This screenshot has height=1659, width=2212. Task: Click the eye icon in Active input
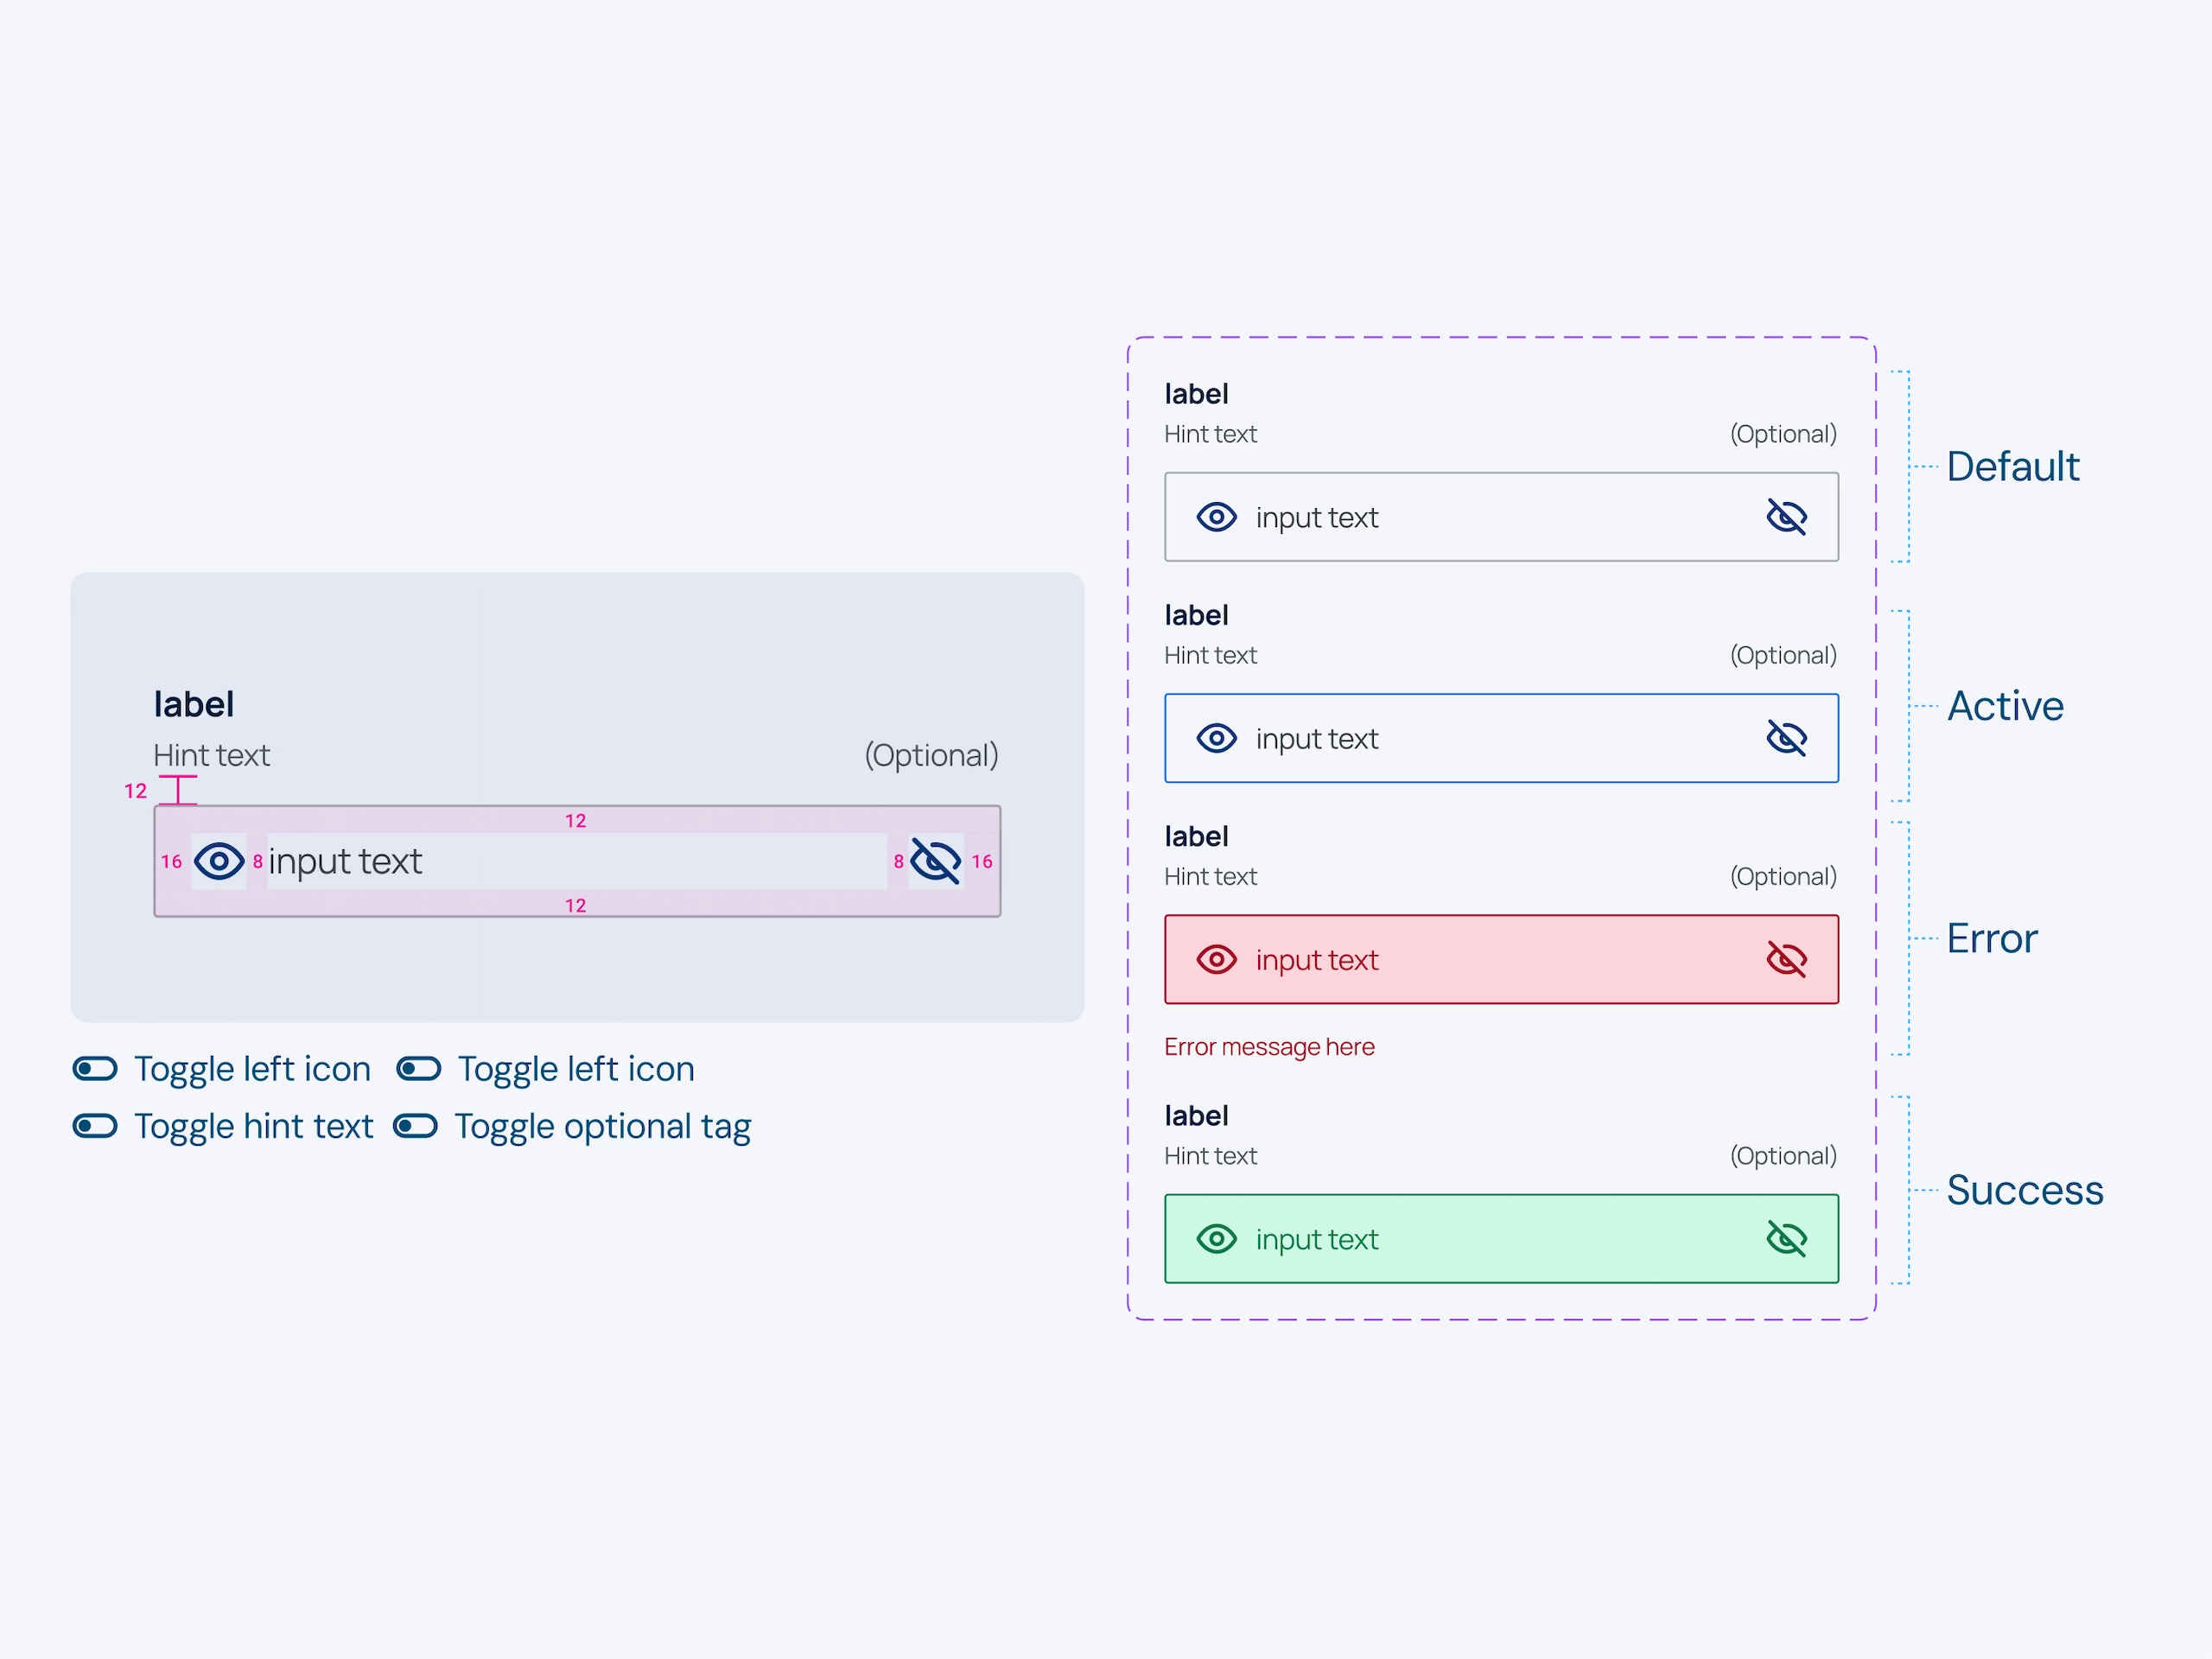tap(1216, 738)
